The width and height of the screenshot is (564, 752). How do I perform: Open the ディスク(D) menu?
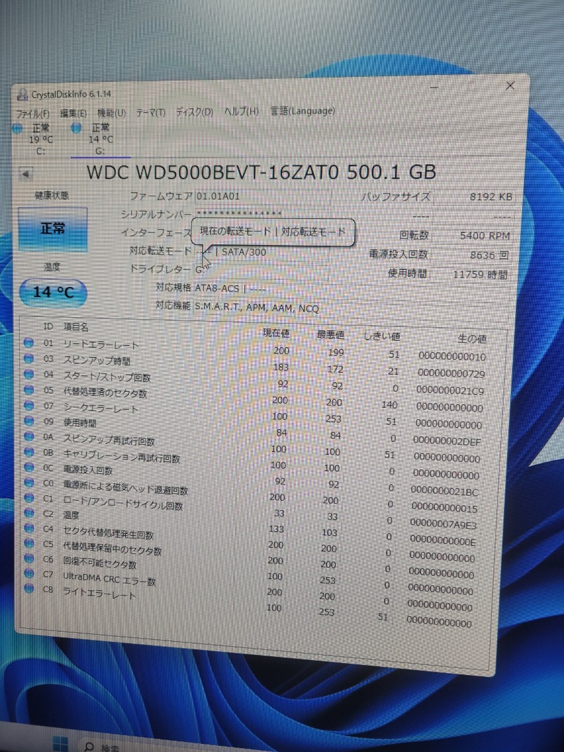pyautogui.click(x=194, y=112)
